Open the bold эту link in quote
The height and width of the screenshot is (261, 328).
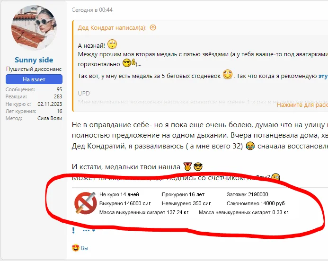pyautogui.click(x=323, y=76)
